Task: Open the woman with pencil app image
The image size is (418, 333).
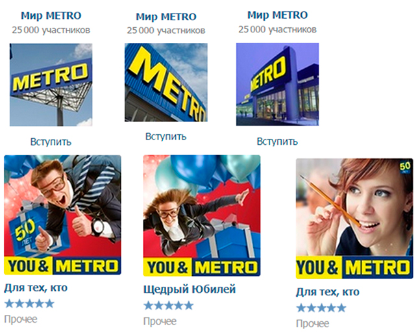Action: 354,219
